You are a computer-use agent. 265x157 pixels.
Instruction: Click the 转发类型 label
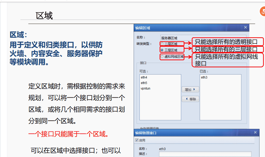coord(144,44)
